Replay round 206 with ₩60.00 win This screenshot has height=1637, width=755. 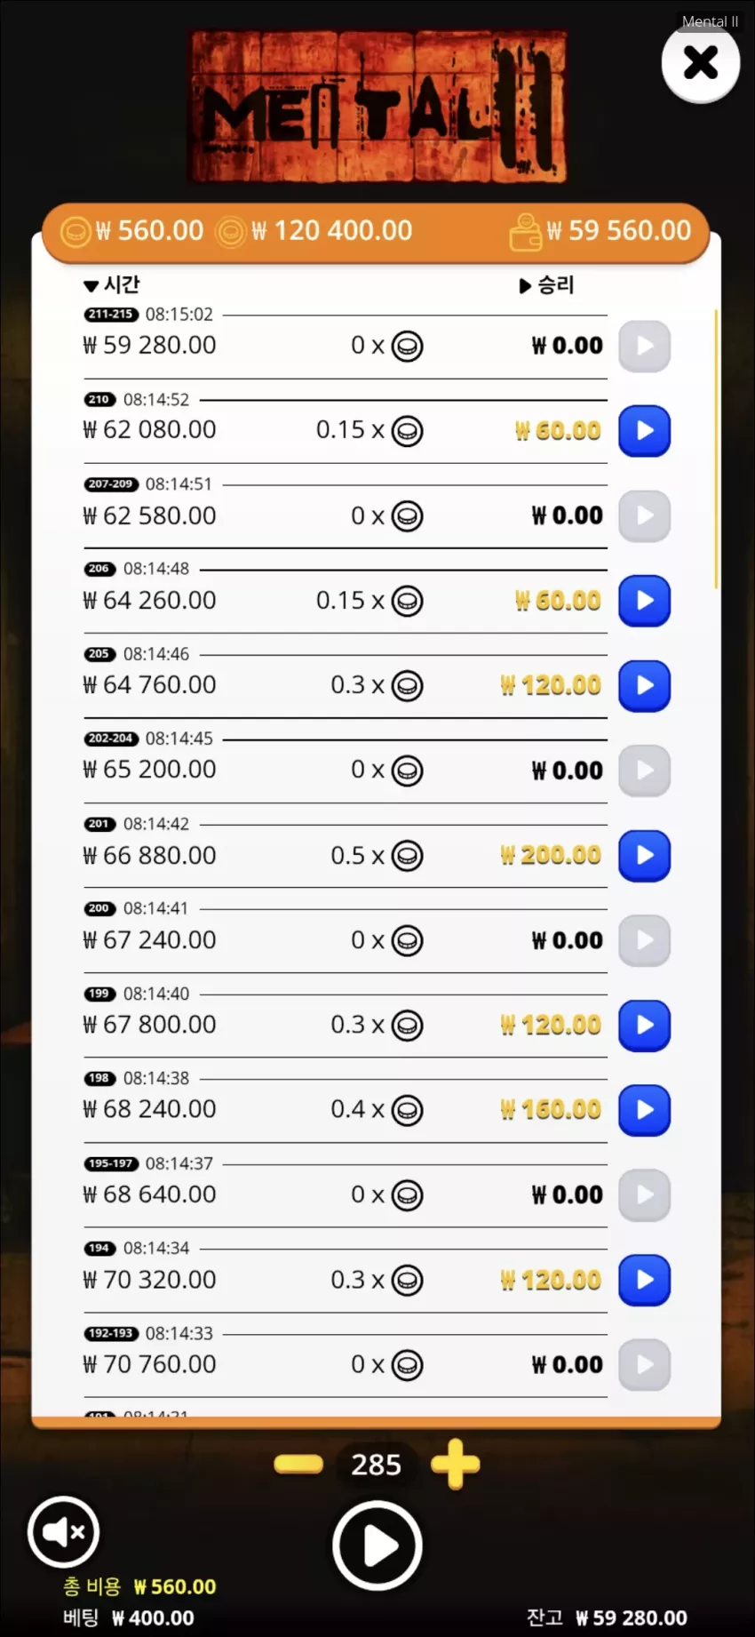[x=644, y=601]
